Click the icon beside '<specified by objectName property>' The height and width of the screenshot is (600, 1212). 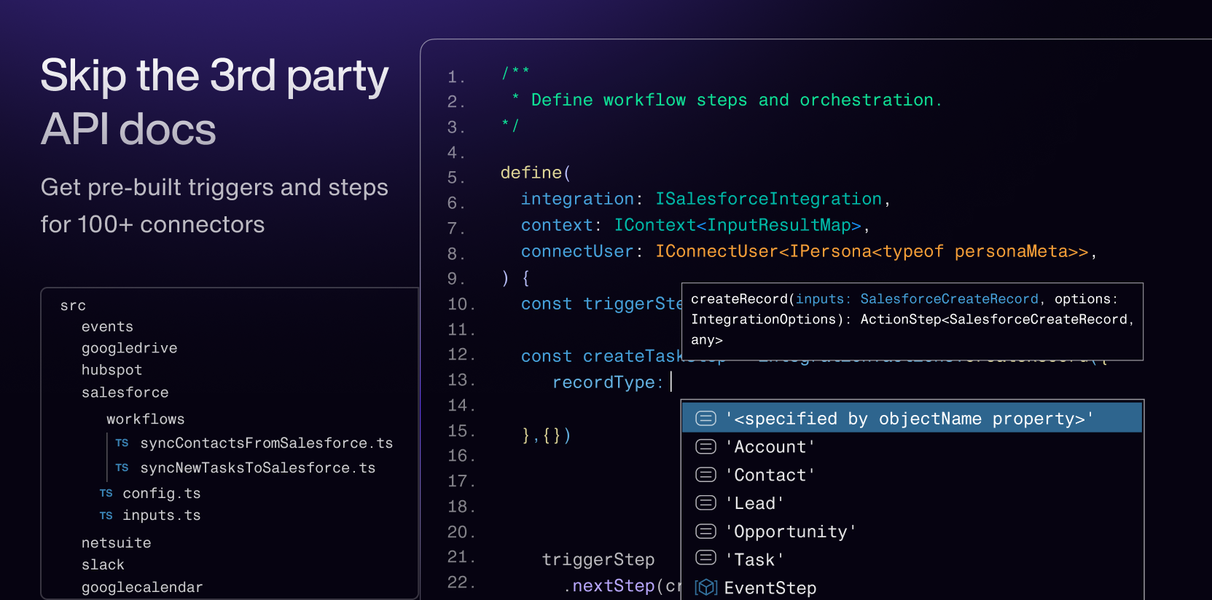click(705, 418)
